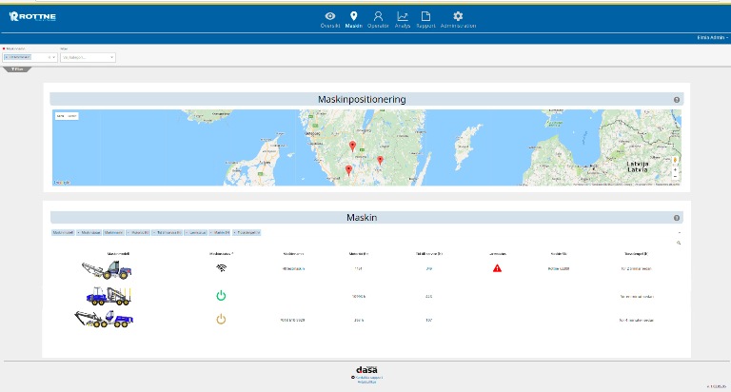Open the Översikt eye icon
Screen dimensions: 731x392
click(329, 16)
